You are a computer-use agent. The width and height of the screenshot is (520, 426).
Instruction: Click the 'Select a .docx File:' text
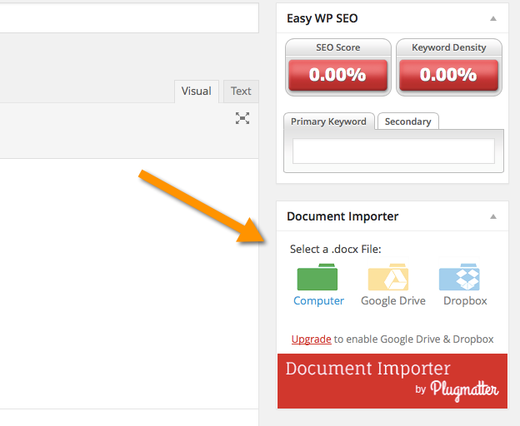tap(336, 249)
